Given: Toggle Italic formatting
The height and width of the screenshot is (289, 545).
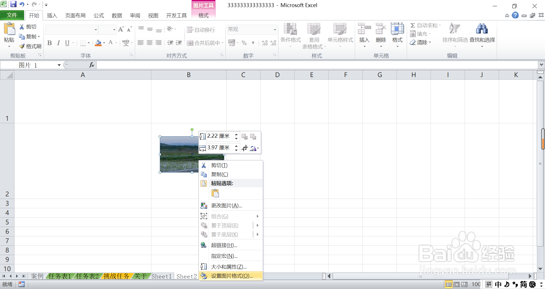Looking at the screenshot, I should [58, 43].
